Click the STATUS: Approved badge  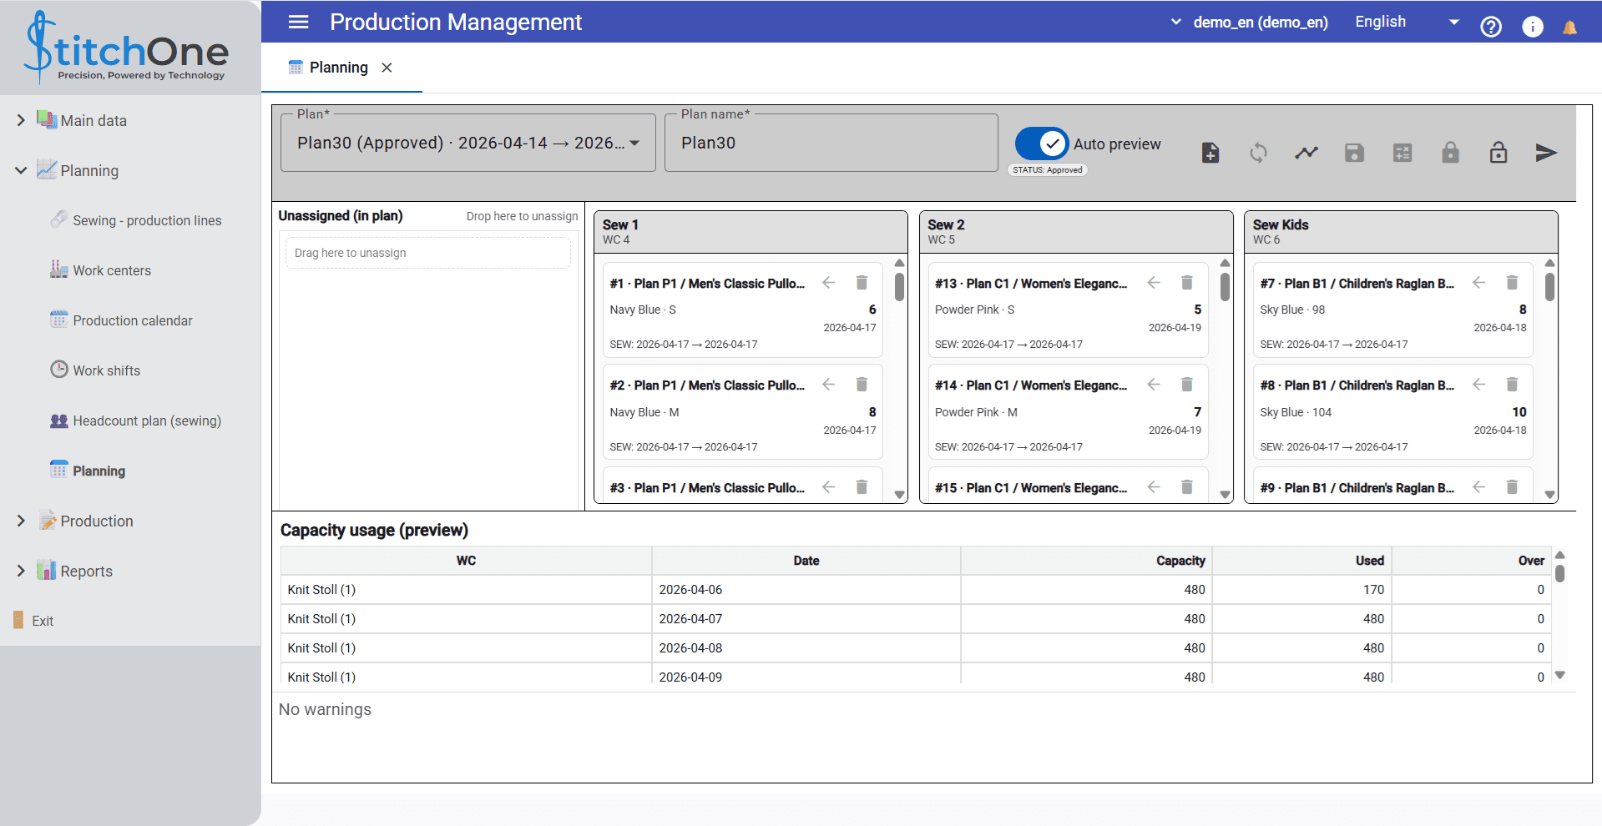click(1048, 169)
